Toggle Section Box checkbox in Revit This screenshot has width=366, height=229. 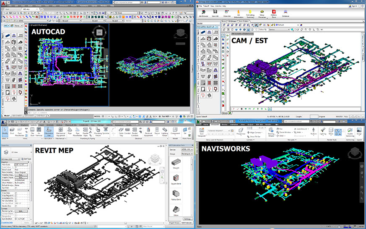[x=16, y=206]
